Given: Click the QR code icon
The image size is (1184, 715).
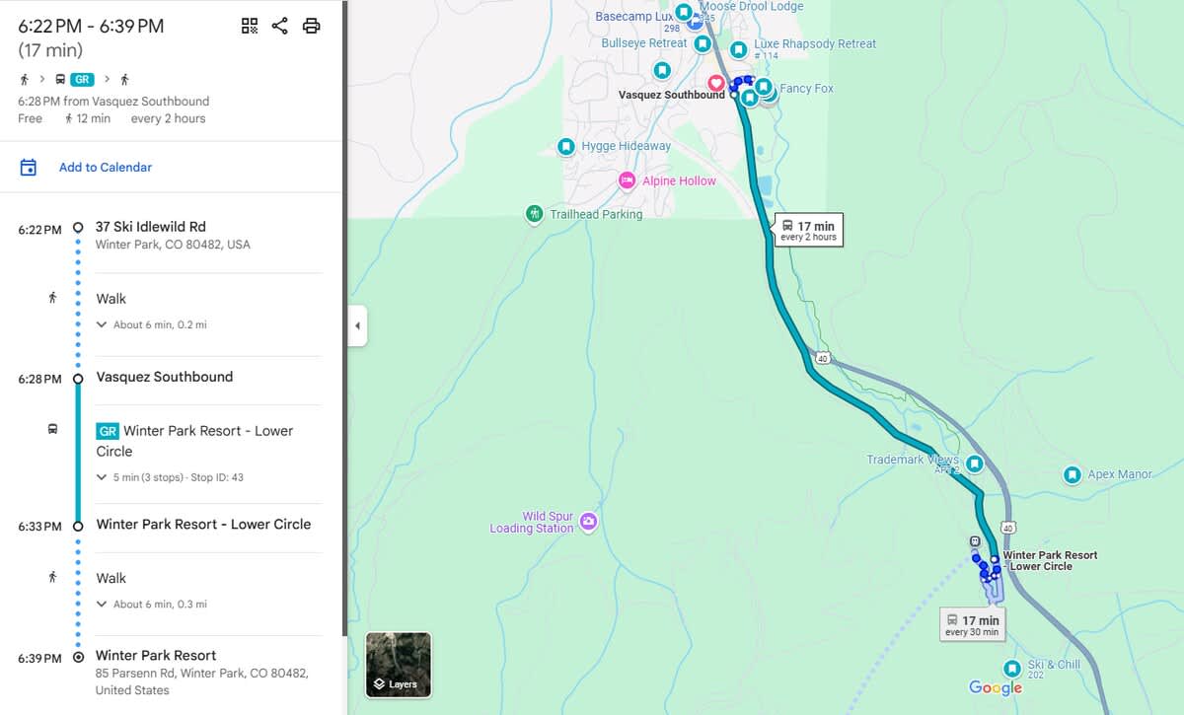Looking at the screenshot, I should 250,27.
